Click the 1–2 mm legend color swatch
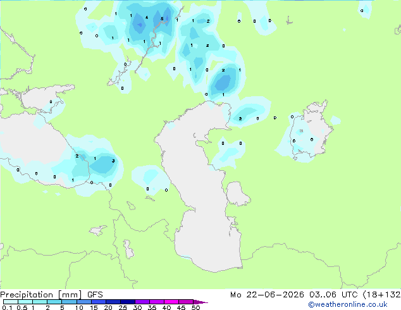This screenshot has width=401, height=310. [x=40, y=302]
